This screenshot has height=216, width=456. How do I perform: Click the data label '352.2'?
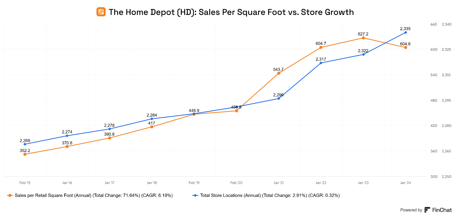point(25,151)
